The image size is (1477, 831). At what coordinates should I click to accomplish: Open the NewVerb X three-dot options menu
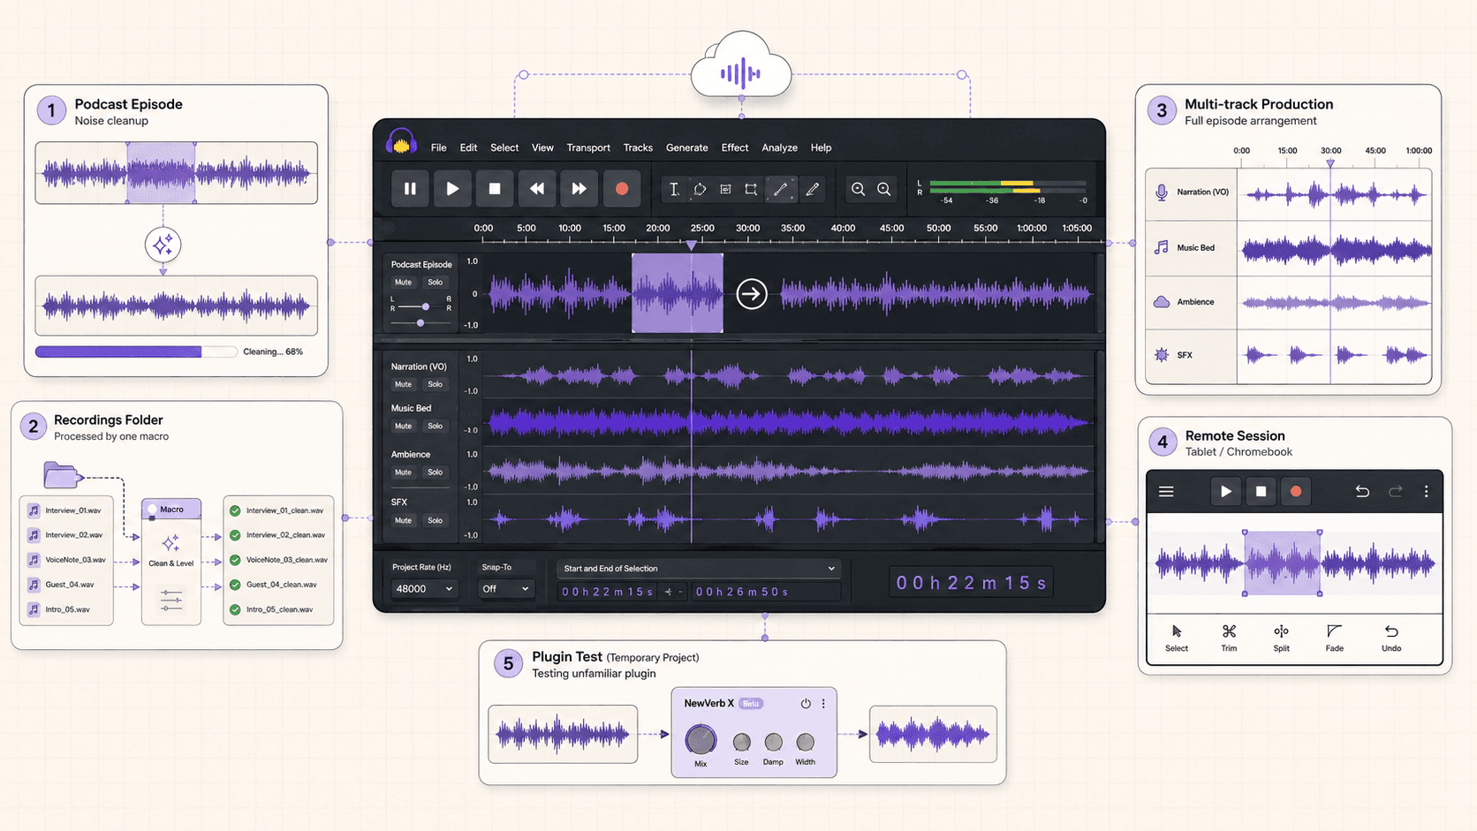pos(823,704)
